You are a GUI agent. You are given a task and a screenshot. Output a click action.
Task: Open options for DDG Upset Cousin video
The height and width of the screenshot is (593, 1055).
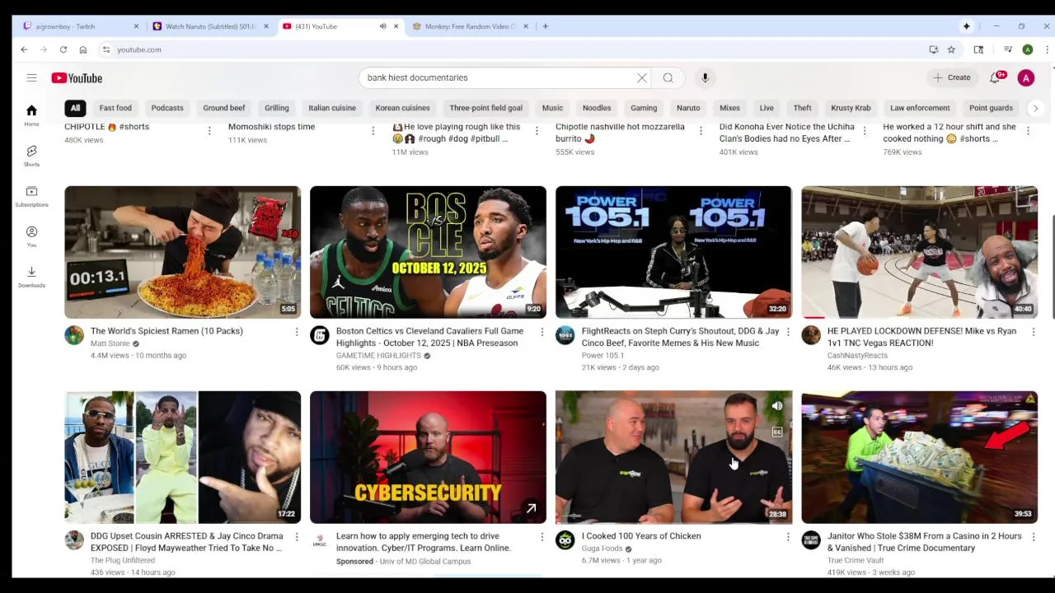pyautogui.click(x=297, y=537)
